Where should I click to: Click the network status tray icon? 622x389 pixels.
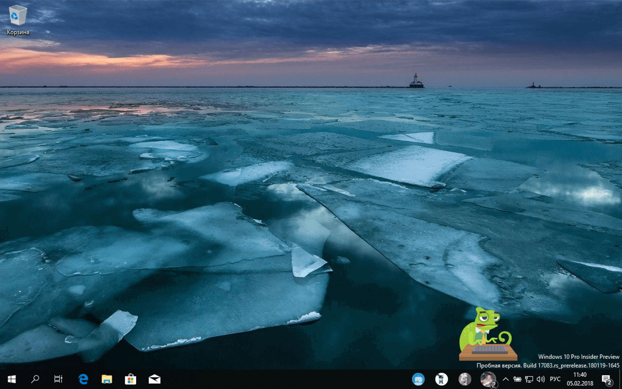click(x=529, y=379)
